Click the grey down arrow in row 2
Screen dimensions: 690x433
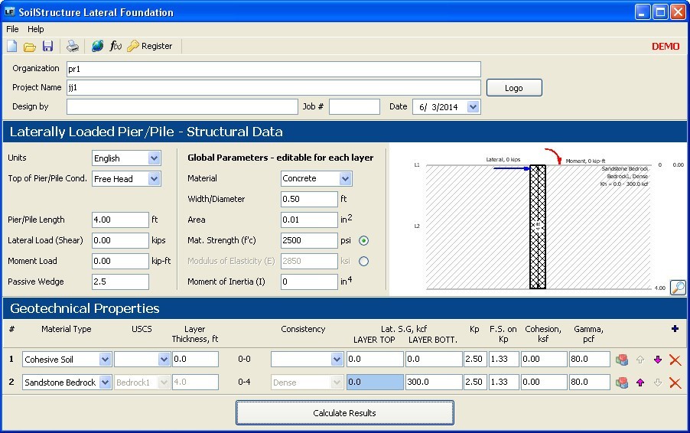658,383
